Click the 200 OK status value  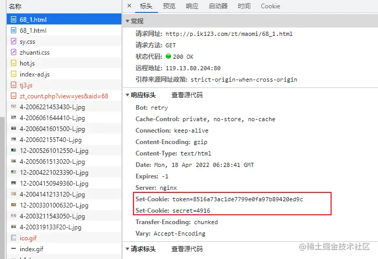(x=183, y=57)
